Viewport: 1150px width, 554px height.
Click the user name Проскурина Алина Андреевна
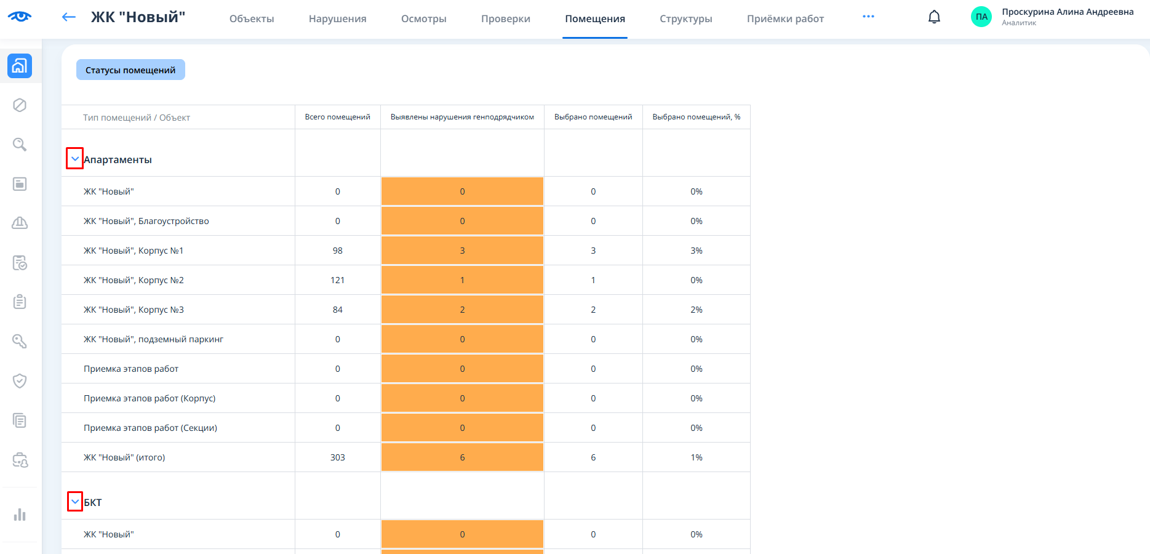tap(1067, 12)
